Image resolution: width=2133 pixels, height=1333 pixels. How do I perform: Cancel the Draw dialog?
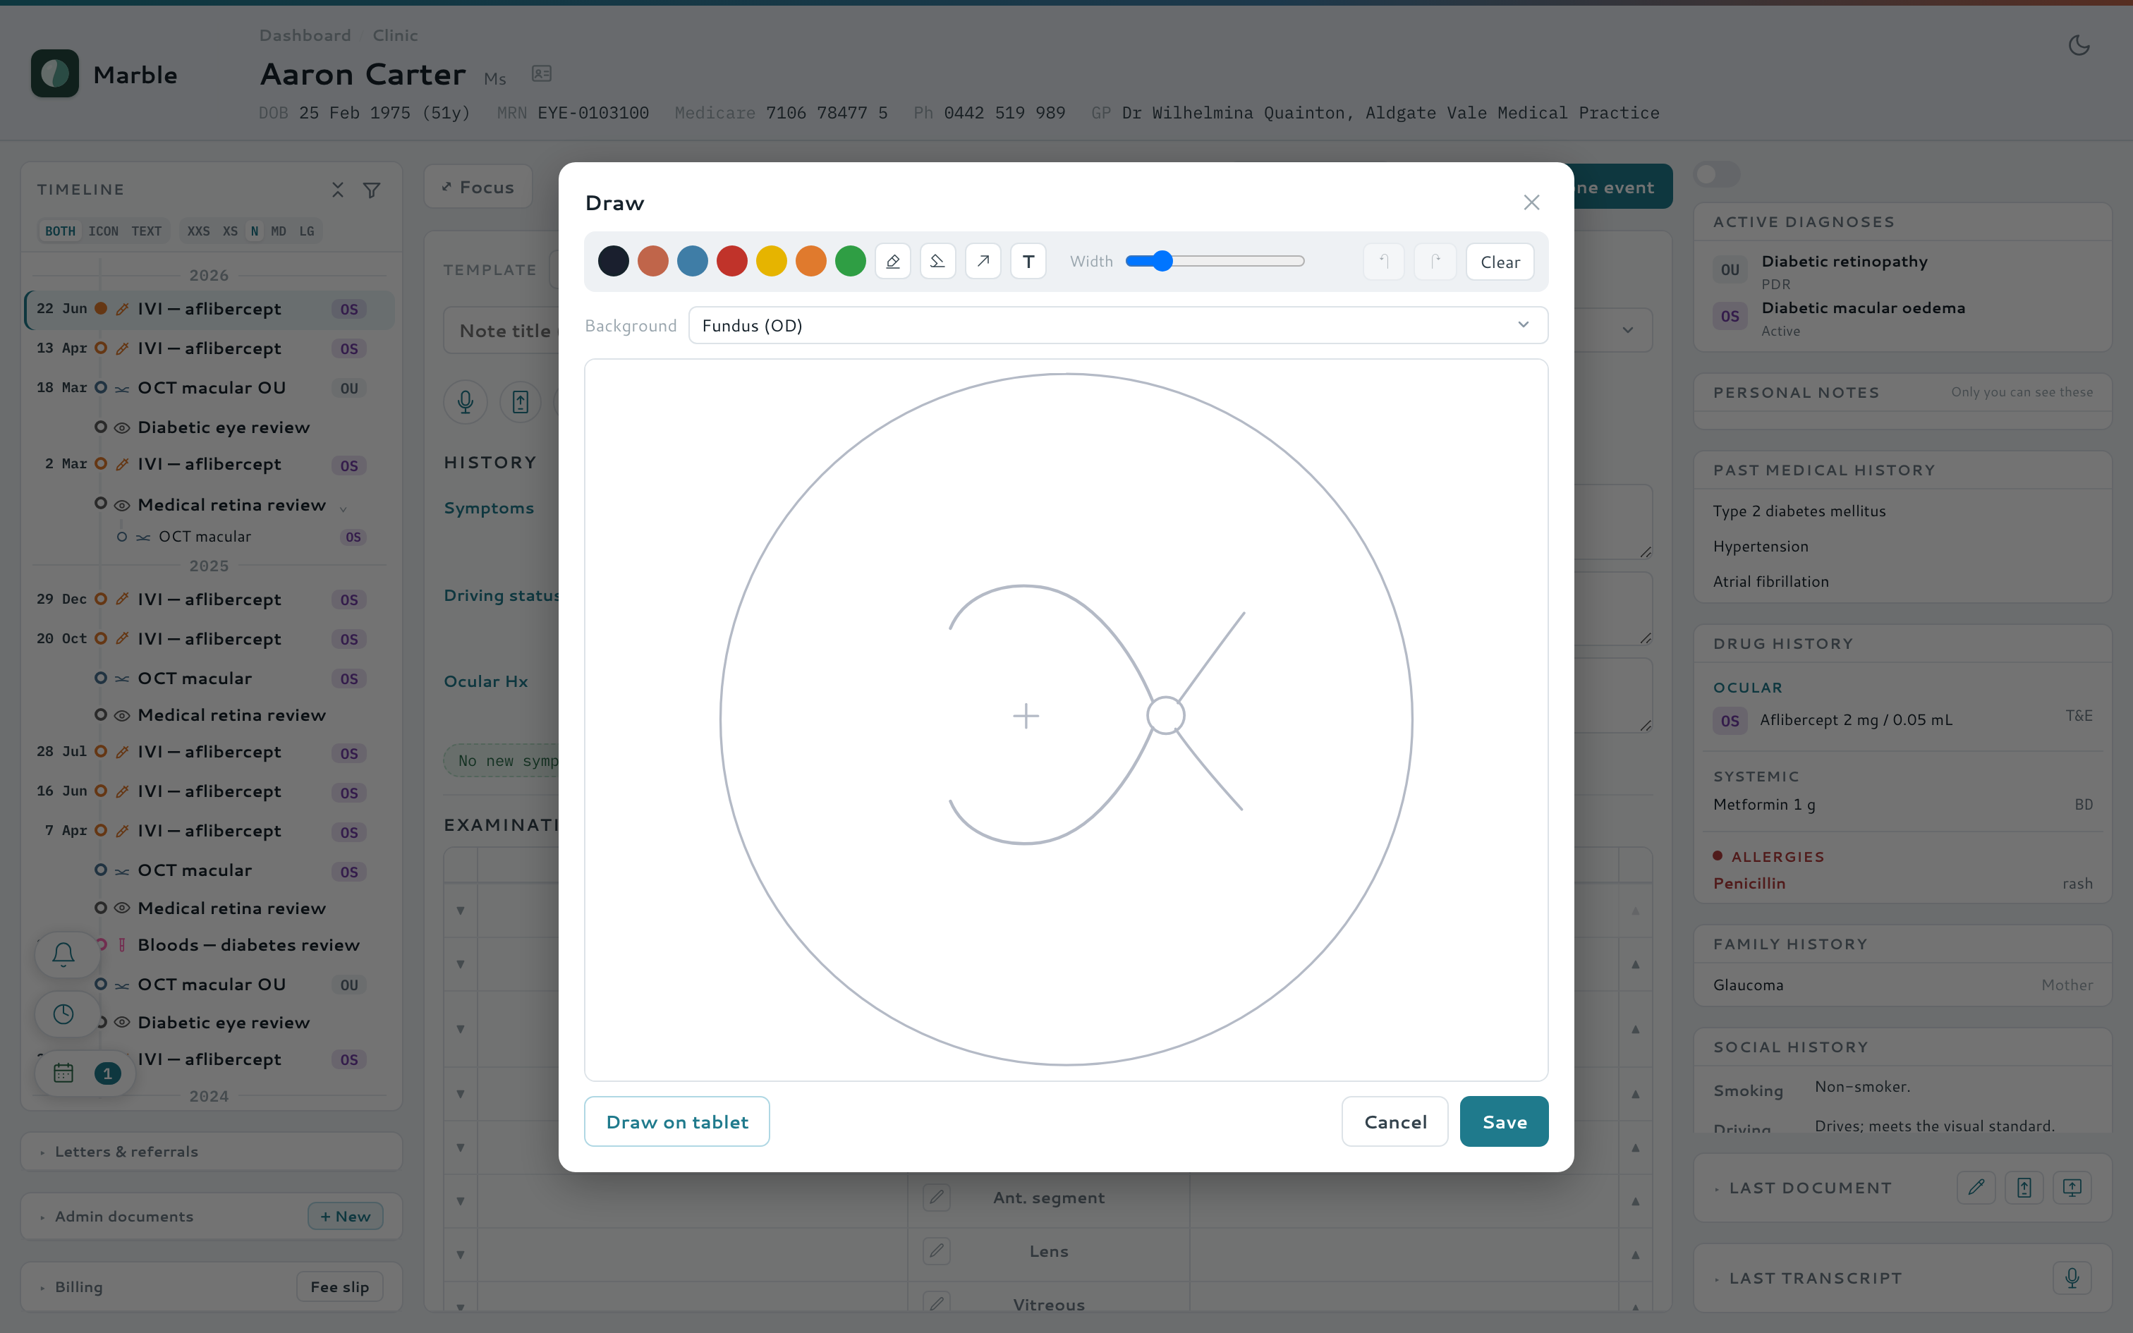pyautogui.click(x=1395, y=1121)
